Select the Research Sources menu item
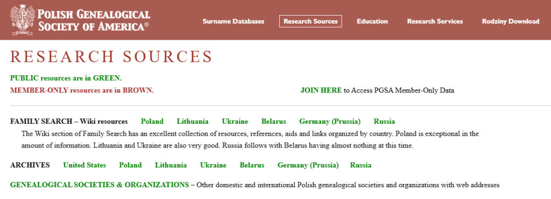The image size is (551, 199). (310, 22)
